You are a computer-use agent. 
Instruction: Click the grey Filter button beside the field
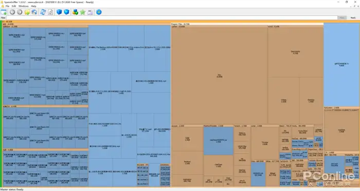coord(342,17)
